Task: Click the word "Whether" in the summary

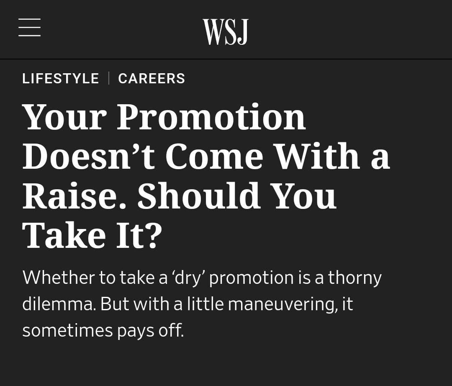Action: (58, 277)
